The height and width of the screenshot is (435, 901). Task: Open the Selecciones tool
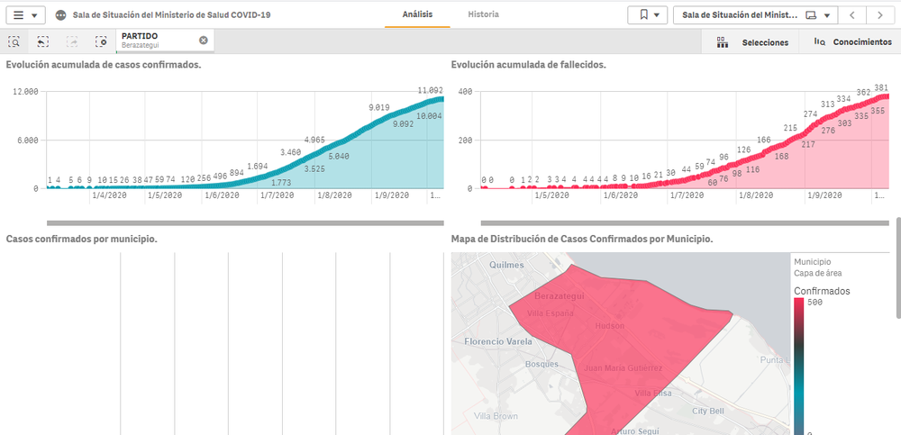click(752, 42)
